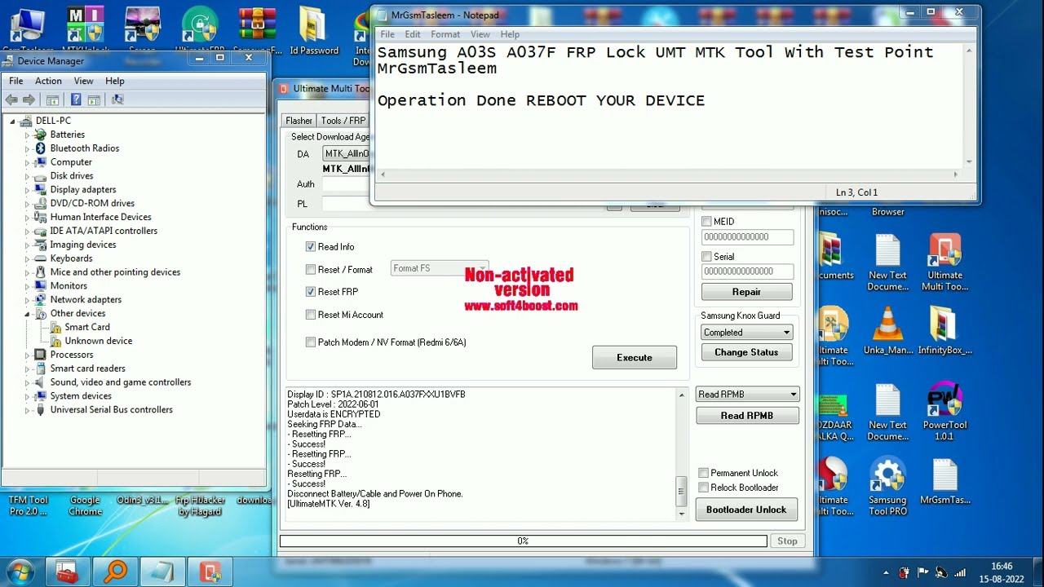Check the Serial checkbox

707,257
